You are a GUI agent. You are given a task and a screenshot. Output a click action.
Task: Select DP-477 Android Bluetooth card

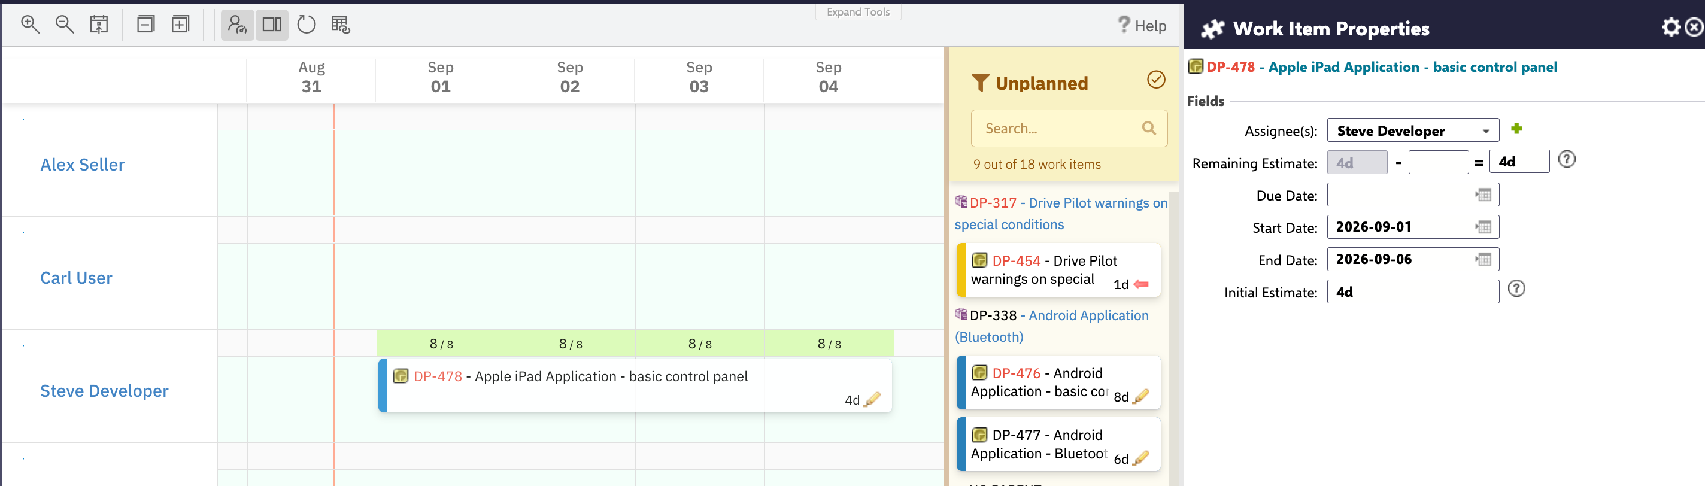coord(1058,444)
